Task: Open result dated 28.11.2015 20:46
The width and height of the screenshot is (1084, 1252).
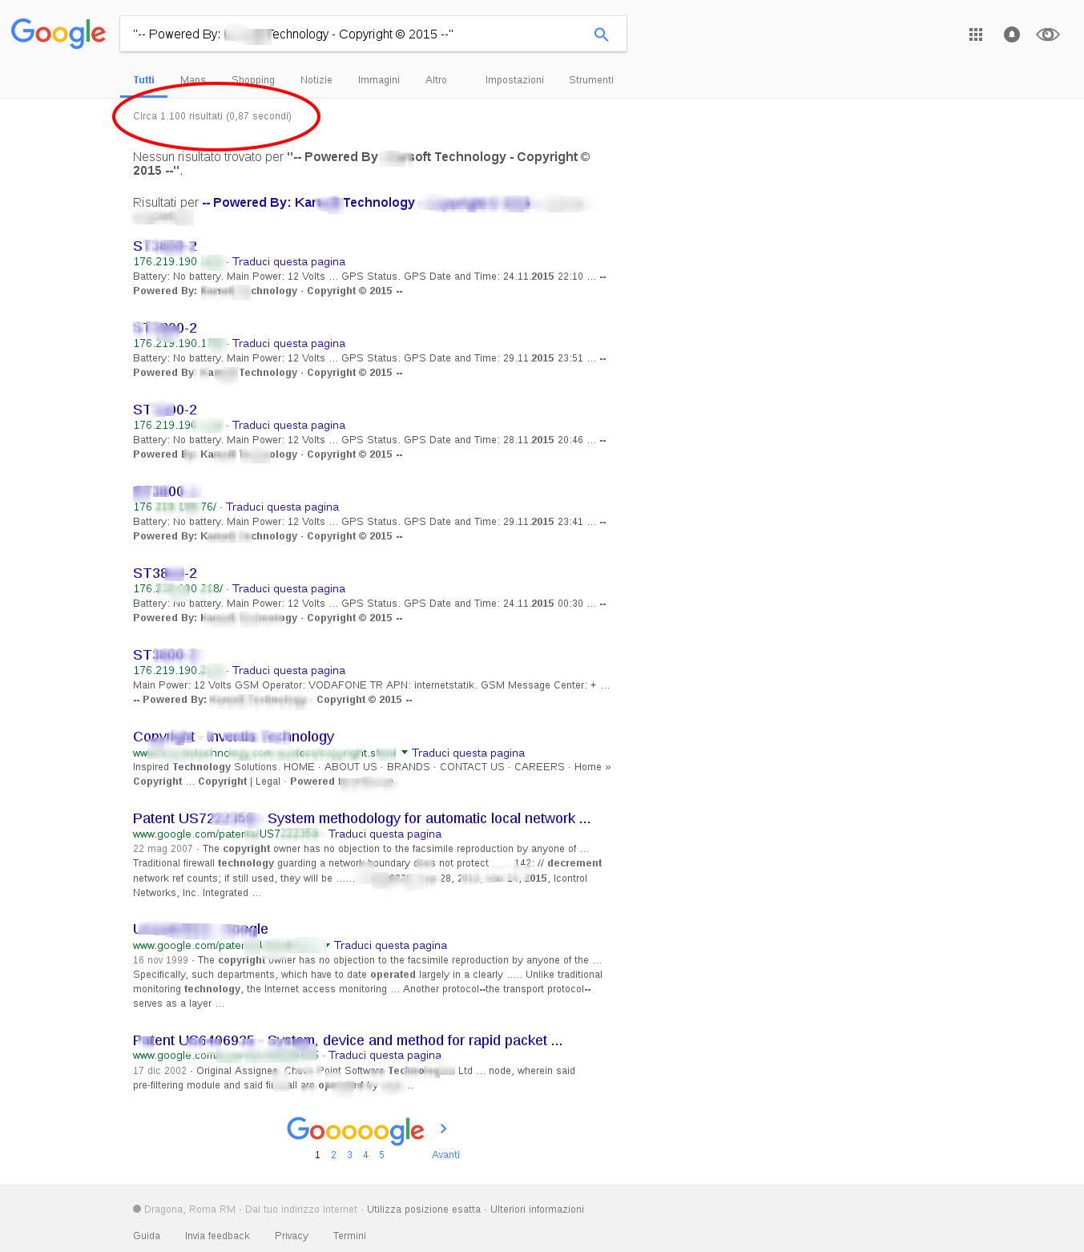Action: pyautogui.click(x=165, y=410)
